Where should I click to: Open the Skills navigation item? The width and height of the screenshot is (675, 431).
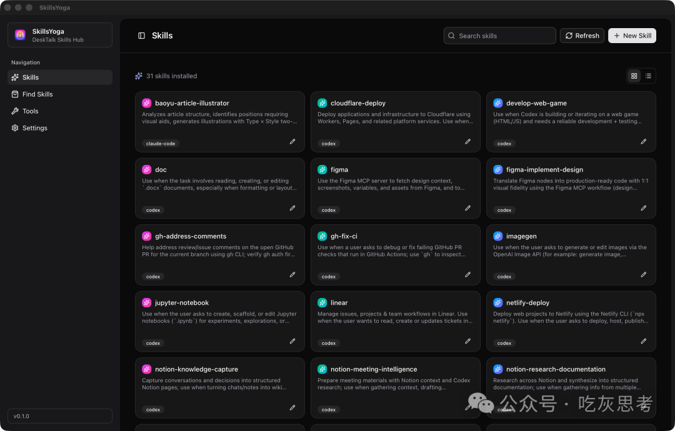(60, 77)
